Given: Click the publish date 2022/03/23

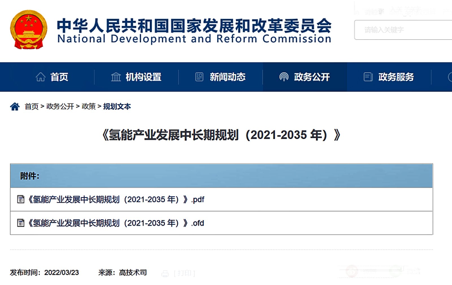Looking at the screenshot, I should tap(62, 273).
